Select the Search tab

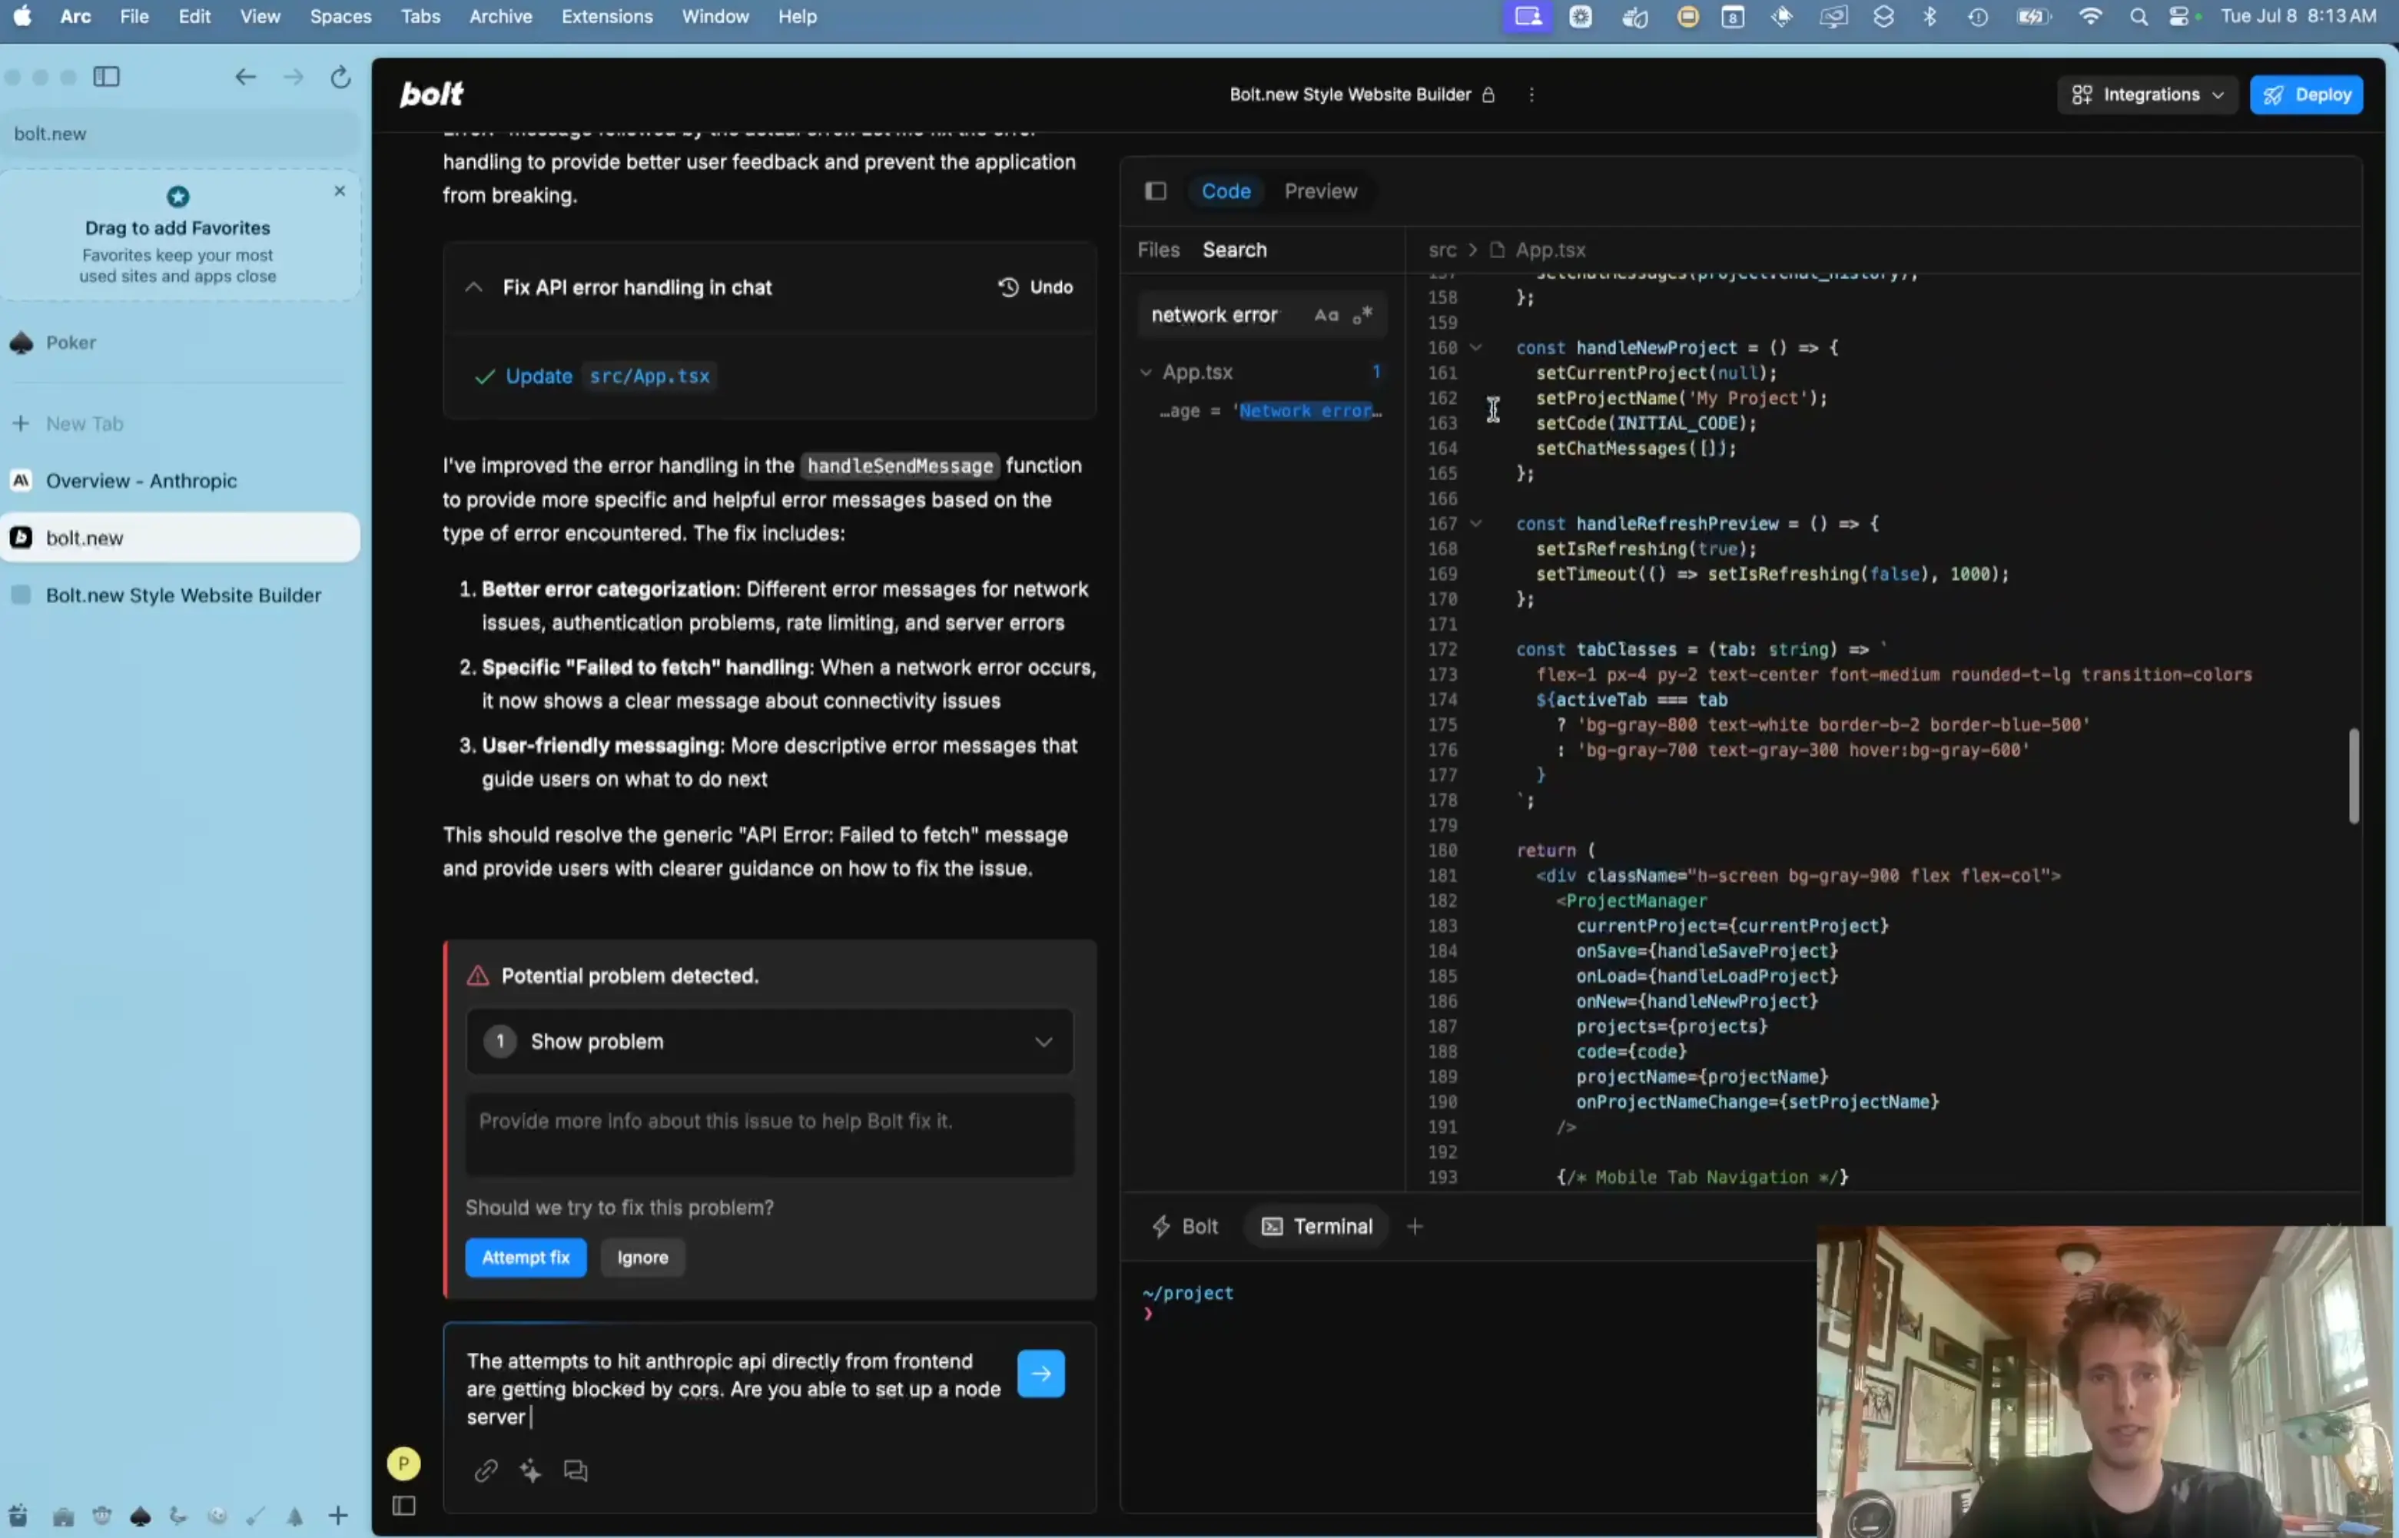pos(1234,250)
